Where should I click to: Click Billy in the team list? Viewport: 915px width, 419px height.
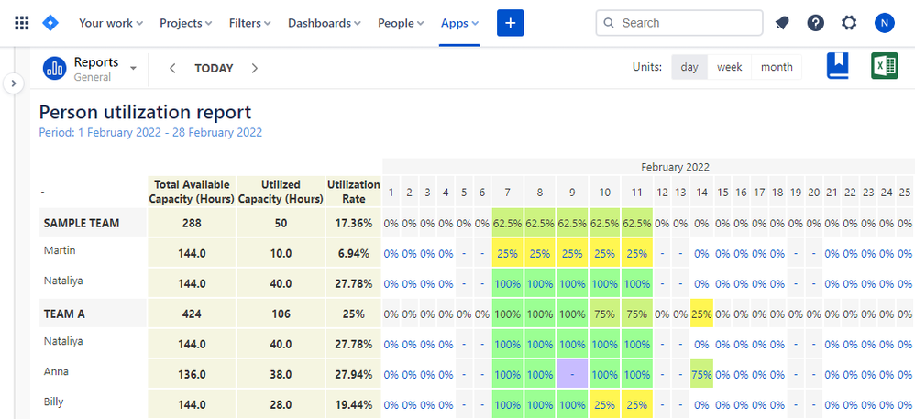(x=54, y=402)
